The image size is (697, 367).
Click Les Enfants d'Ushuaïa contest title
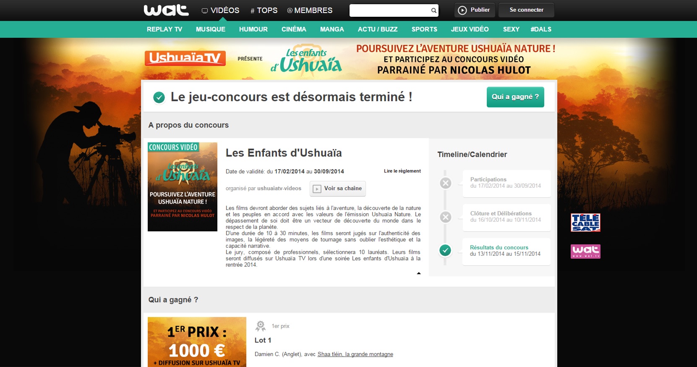(284, 153)
